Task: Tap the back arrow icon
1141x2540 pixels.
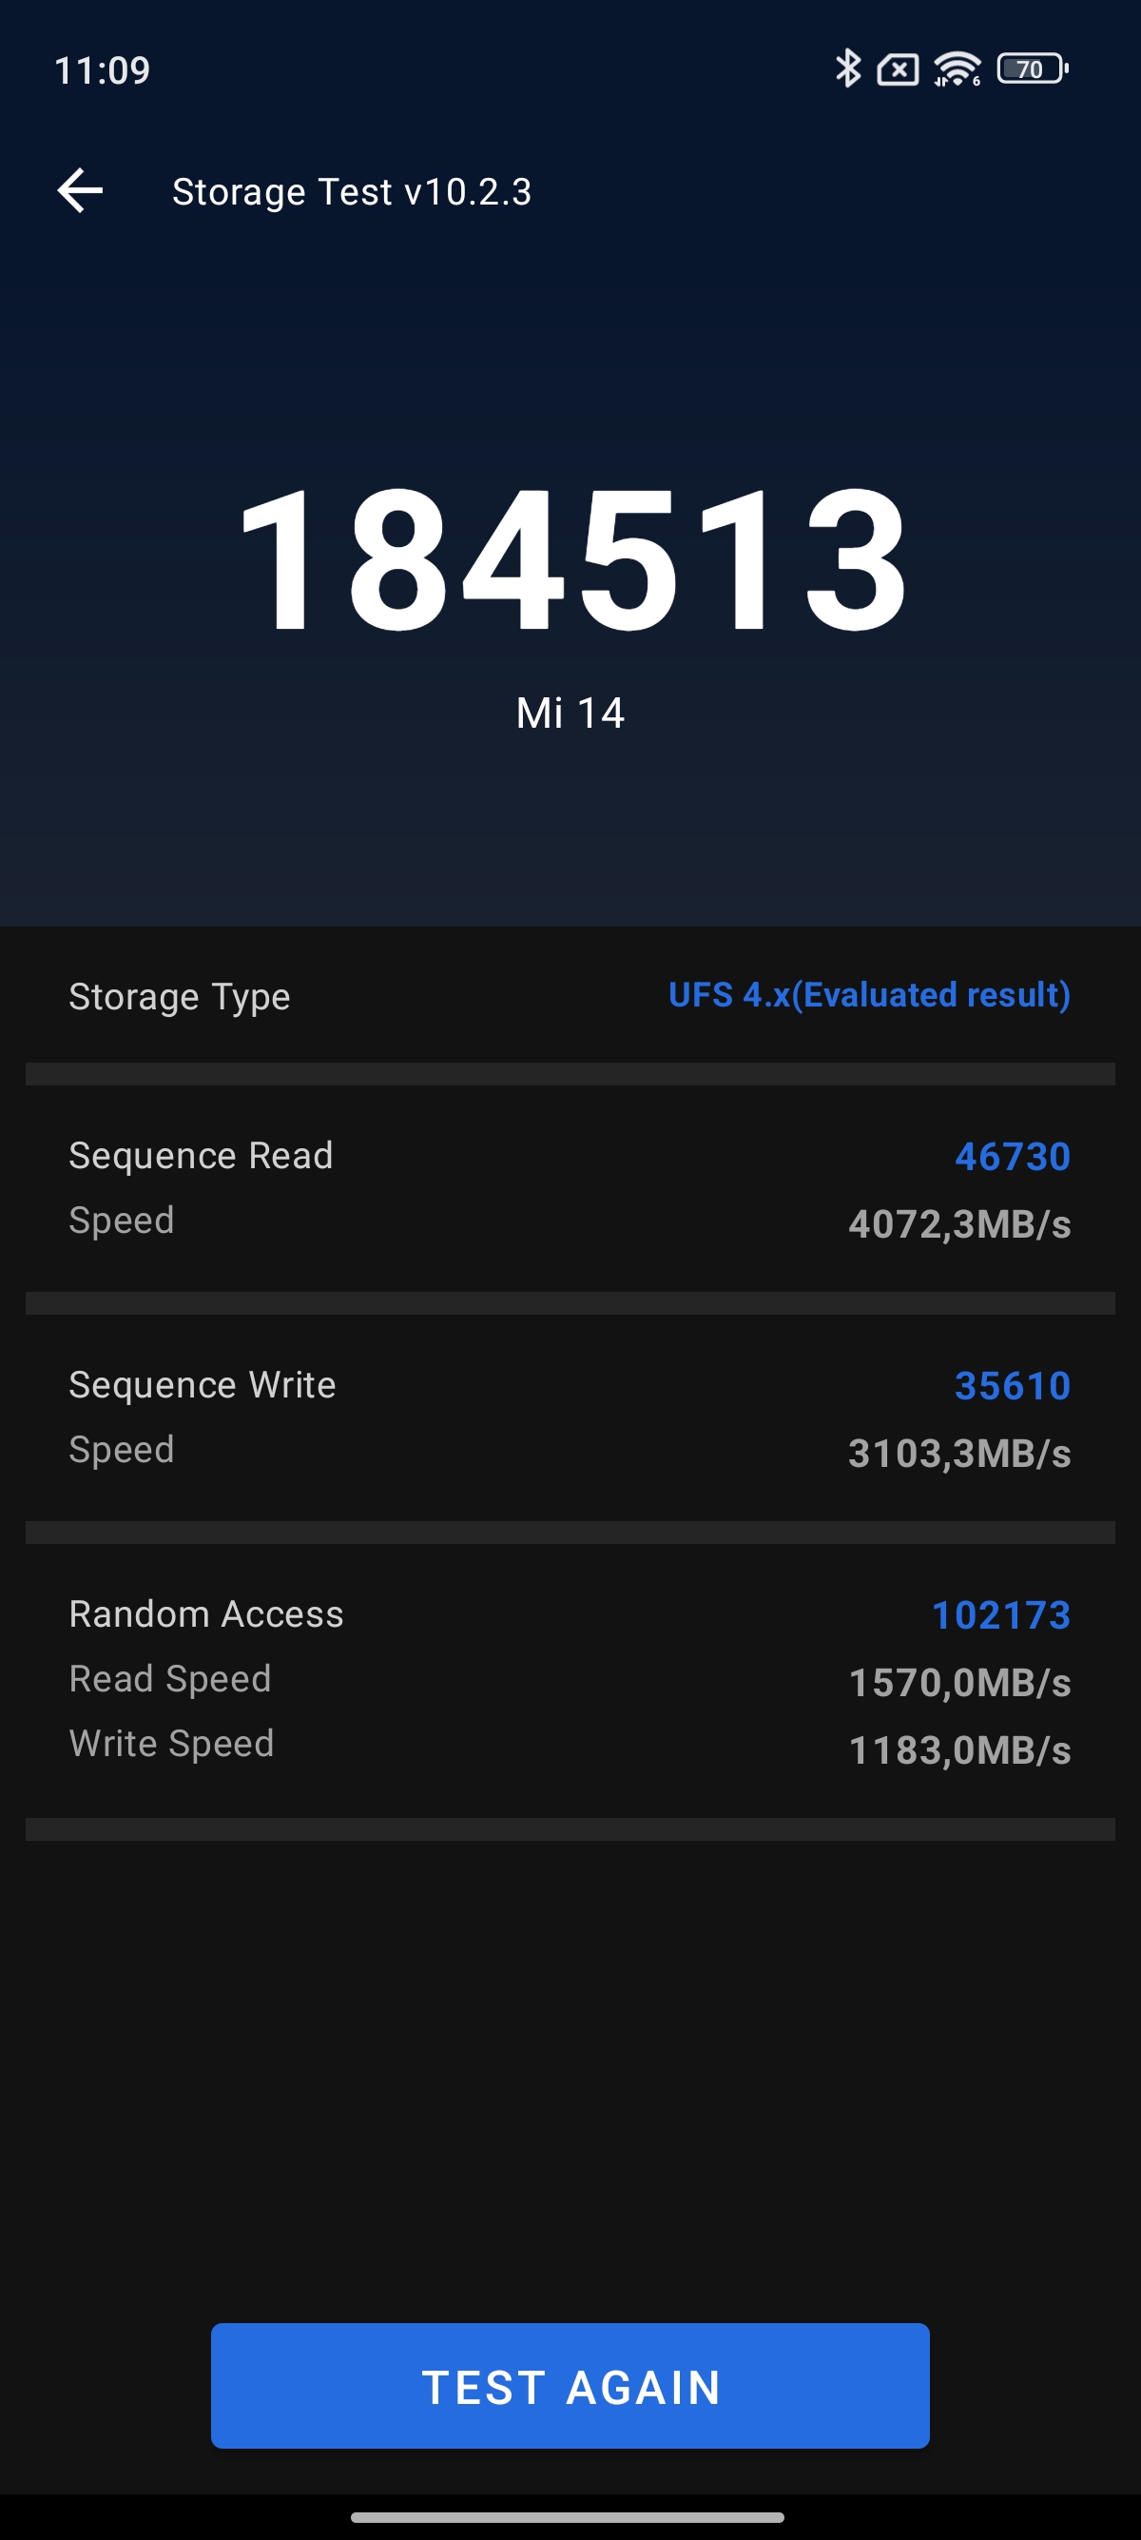Action: 80,190
